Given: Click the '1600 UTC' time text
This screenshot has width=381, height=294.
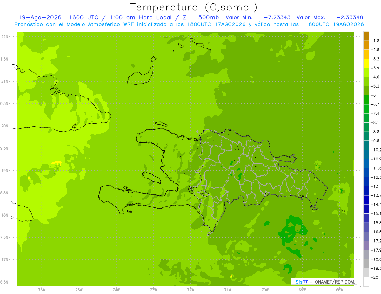Looking at the screenshot, I should point(84,17).
